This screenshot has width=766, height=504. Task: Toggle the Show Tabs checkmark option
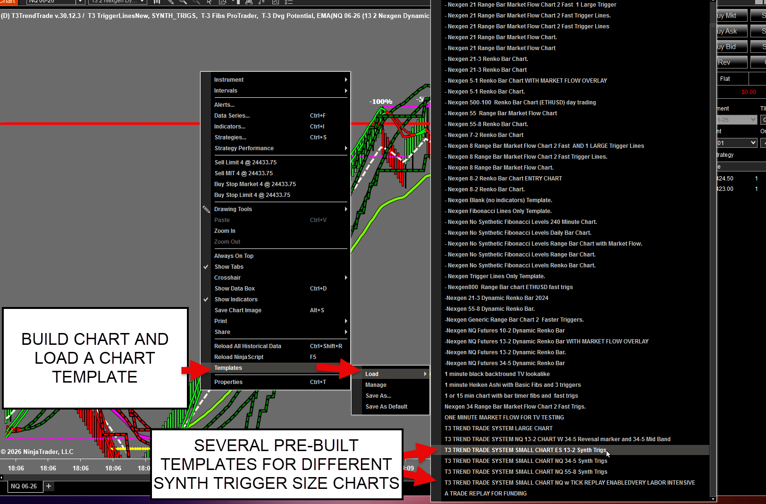coord(229,267)
